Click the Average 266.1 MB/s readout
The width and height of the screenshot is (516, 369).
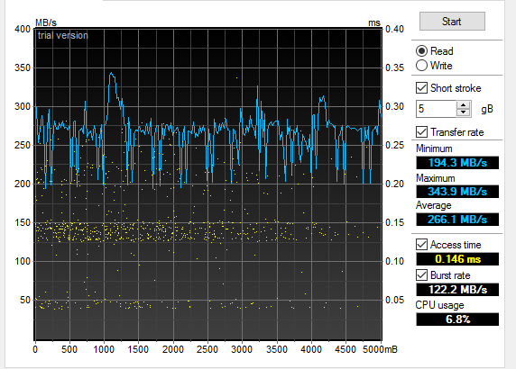457,220
